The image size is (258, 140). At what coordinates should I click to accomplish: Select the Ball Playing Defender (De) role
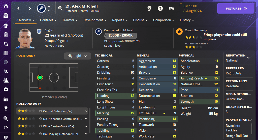(x=60, y=134)
